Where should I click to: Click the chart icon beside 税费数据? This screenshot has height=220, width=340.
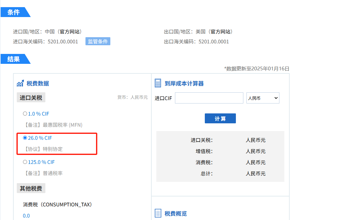[20, 83]
